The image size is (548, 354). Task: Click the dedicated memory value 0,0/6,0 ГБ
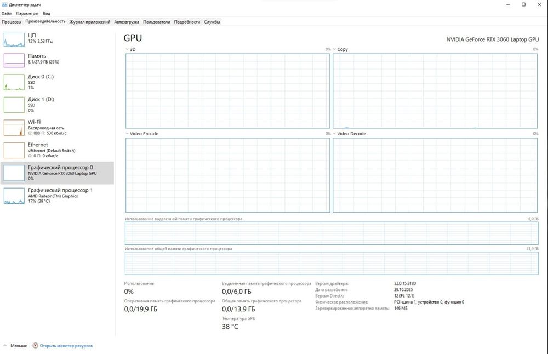point(237,292)
